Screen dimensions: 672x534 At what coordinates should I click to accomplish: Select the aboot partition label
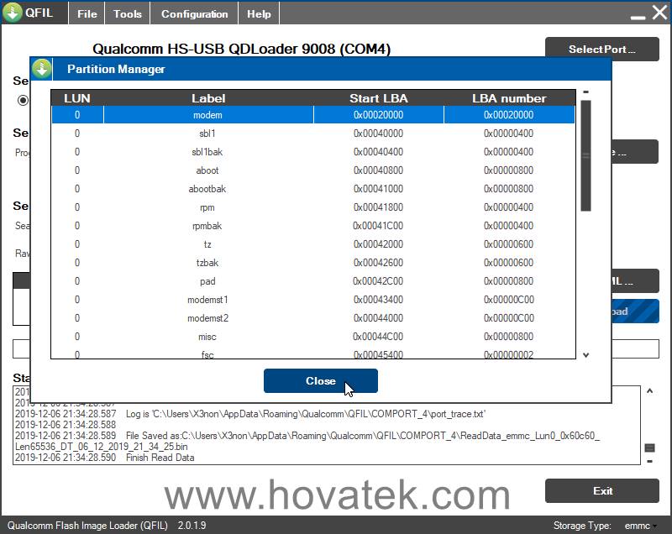pos(207,170)
